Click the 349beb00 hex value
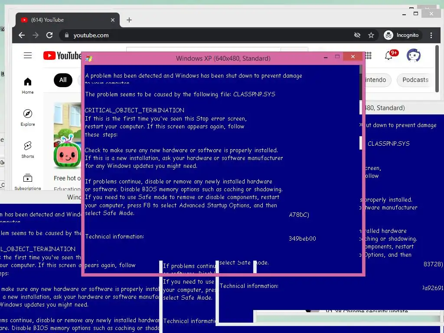This screenshot has height=333, width=444. [x=302, y=239]
